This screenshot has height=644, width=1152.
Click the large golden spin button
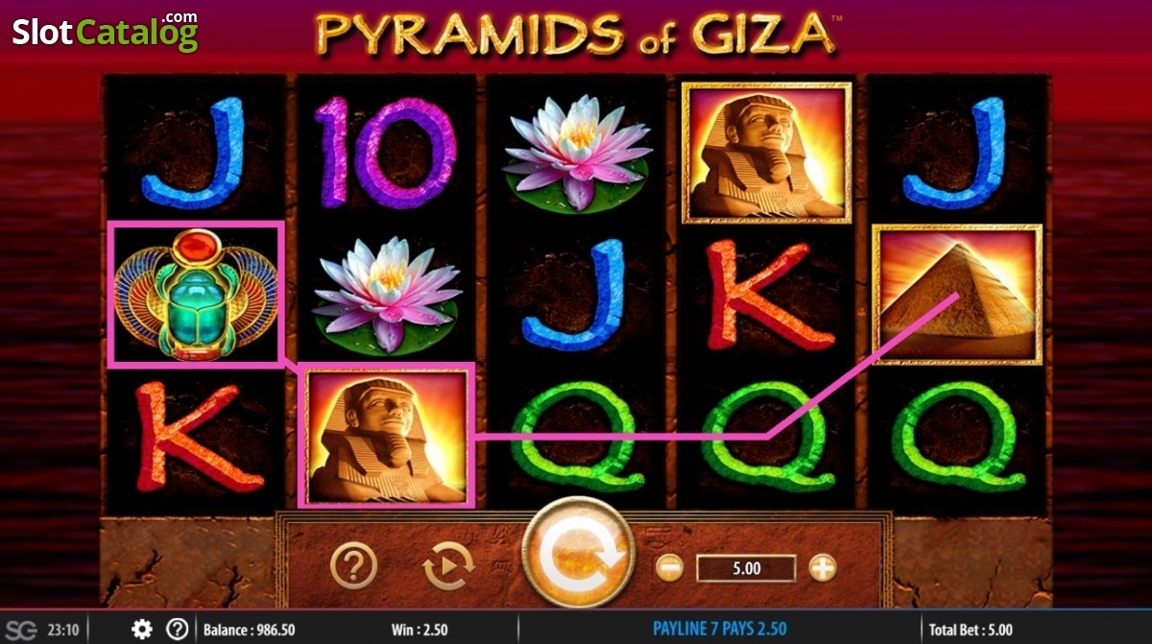[578, 554]
